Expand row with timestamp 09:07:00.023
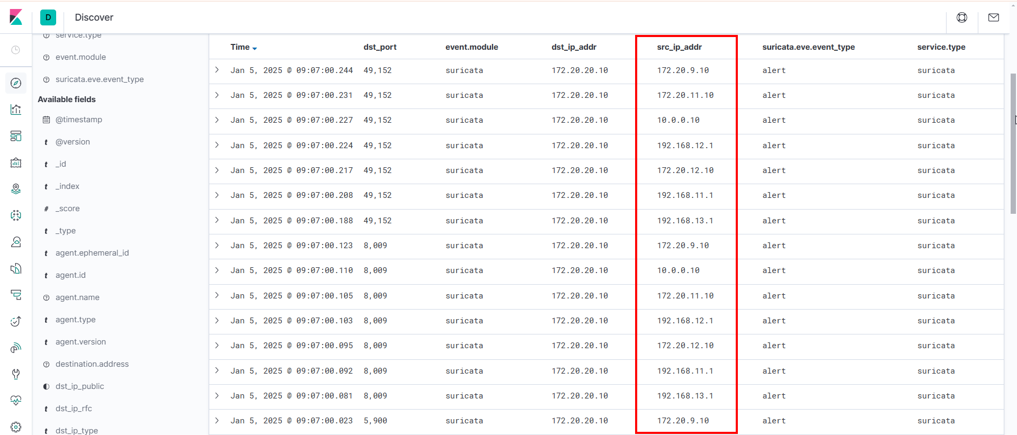Screen dimensions: 1017x435 [x=217, y=421]
